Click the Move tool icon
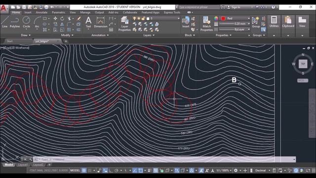Image resolution: width=316 pixels, height=178 pixels. pyautogui.click(x=55, y=19)
